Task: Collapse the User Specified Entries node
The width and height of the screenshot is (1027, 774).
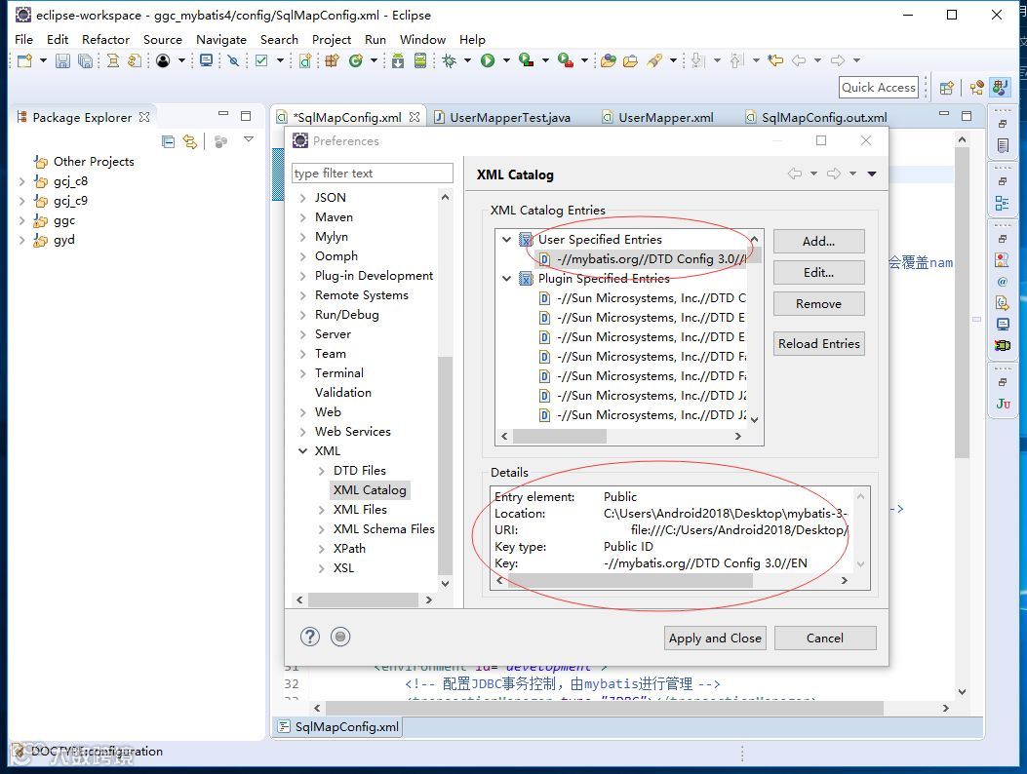Action: click(x=506, y=240)
